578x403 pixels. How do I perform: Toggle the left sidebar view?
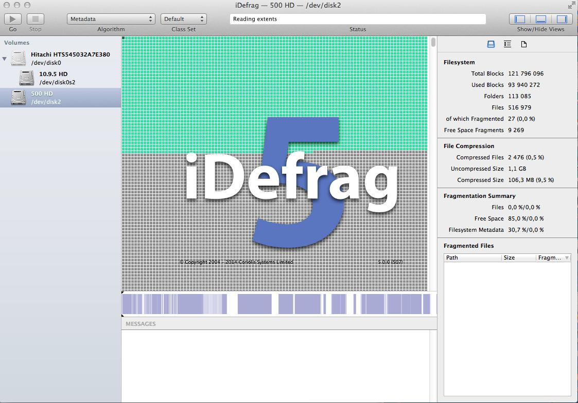pos(520,19)
